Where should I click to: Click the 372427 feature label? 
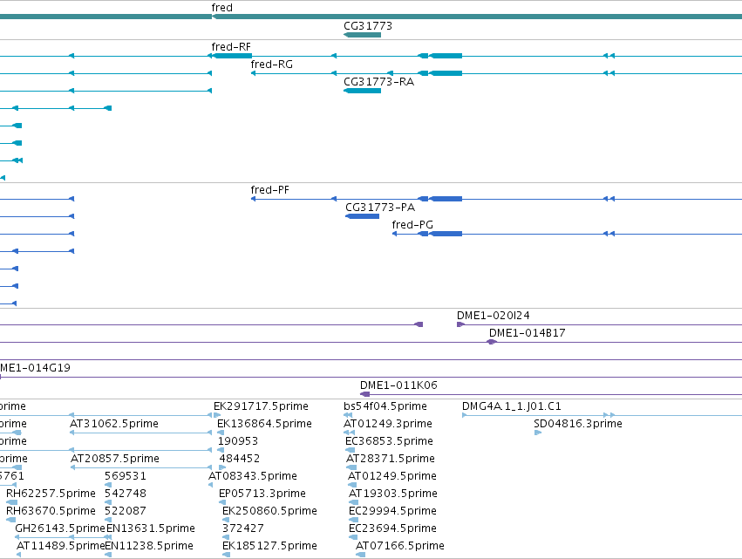click(x=242, y=528)
